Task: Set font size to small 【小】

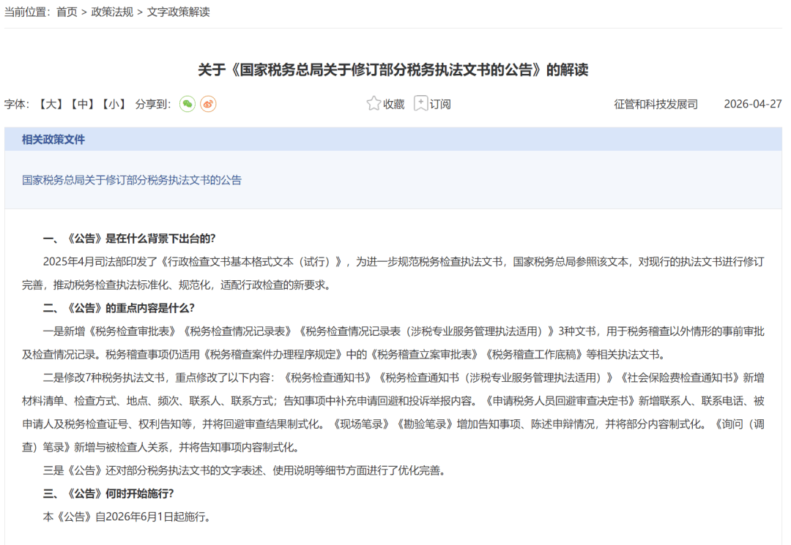Action: 114,105
